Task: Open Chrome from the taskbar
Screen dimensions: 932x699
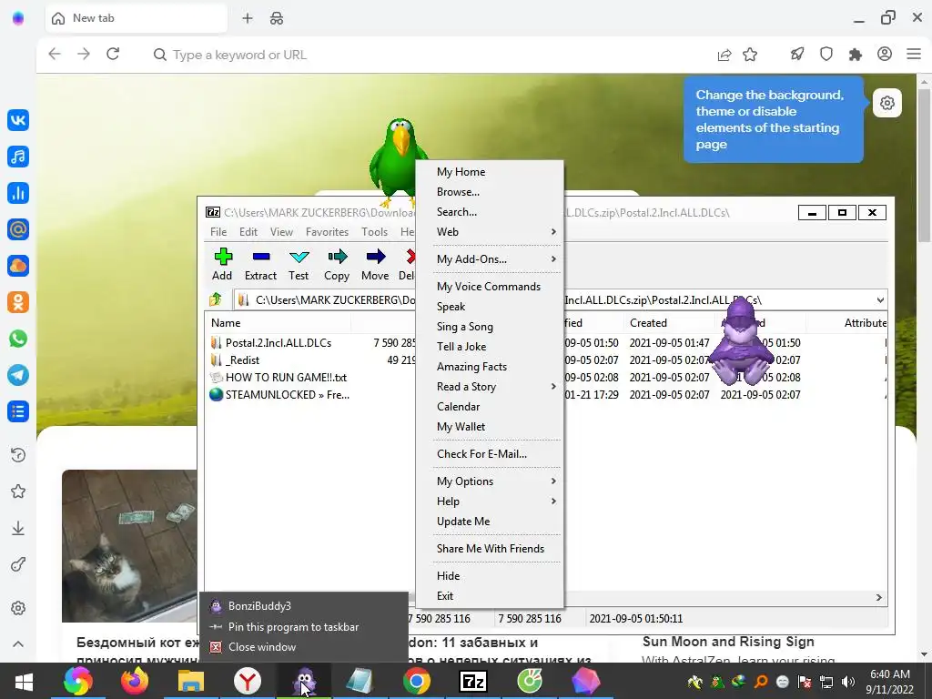Action: (417, 681)
